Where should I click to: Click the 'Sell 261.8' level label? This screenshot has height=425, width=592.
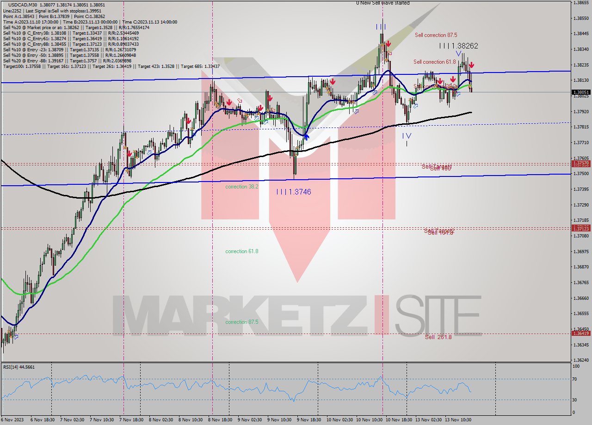tap(438, 337)
